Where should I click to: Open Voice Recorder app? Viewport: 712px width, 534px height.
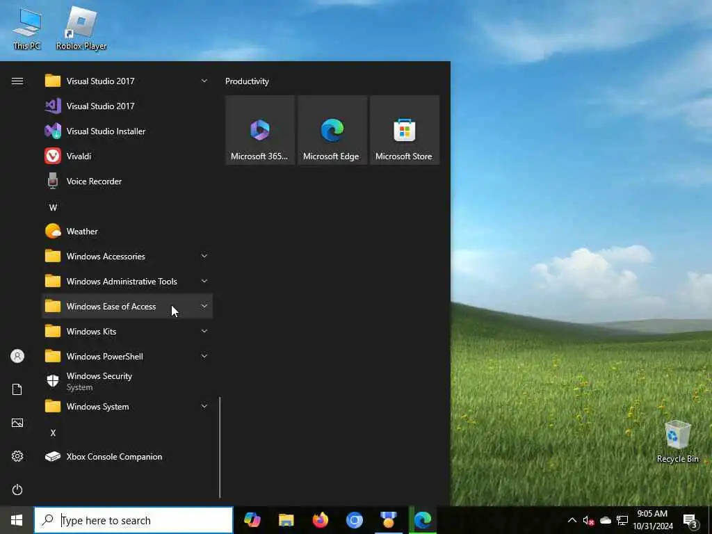point(127,181)
